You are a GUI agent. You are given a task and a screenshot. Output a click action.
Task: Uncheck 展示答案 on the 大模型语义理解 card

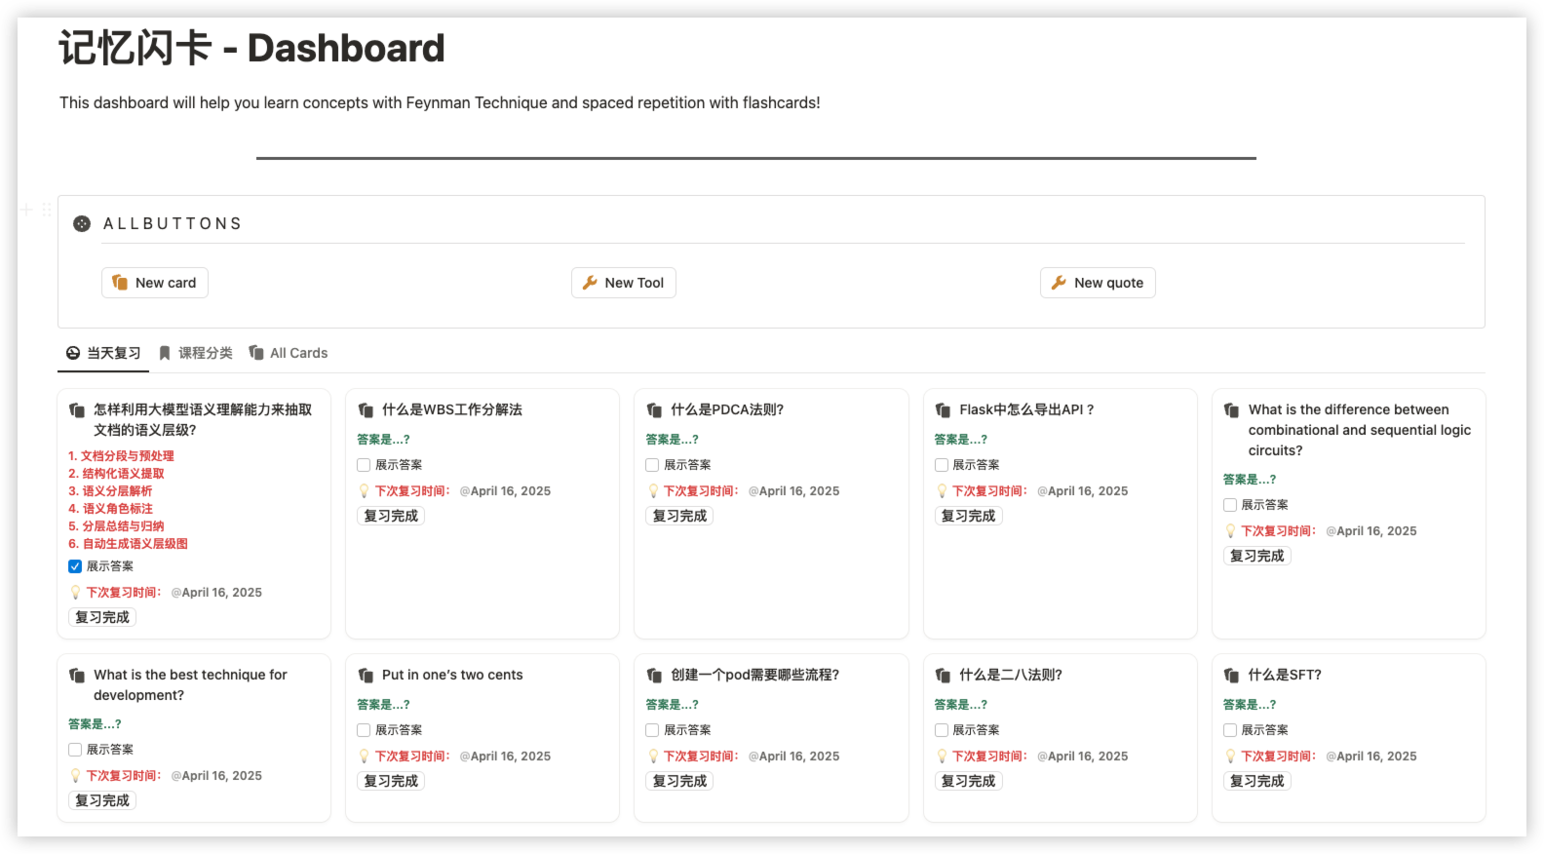[75, 566]
